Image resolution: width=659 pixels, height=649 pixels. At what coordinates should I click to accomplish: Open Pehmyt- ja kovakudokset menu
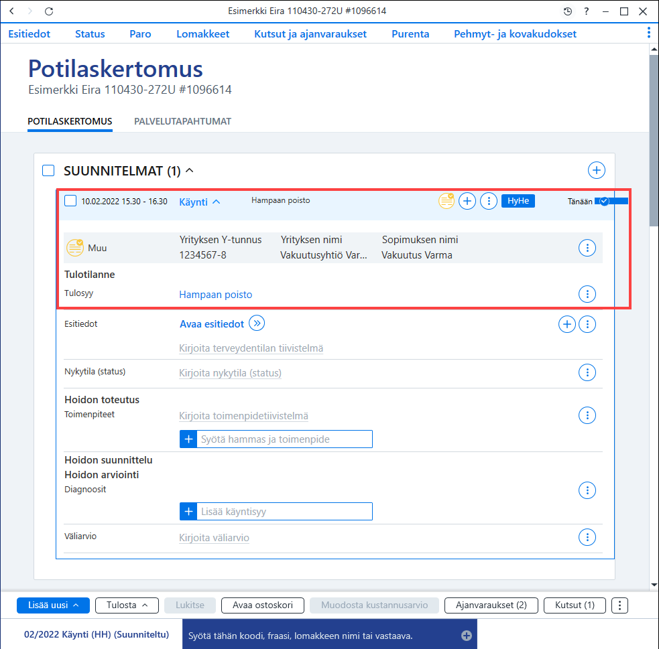tap(515, 34)
